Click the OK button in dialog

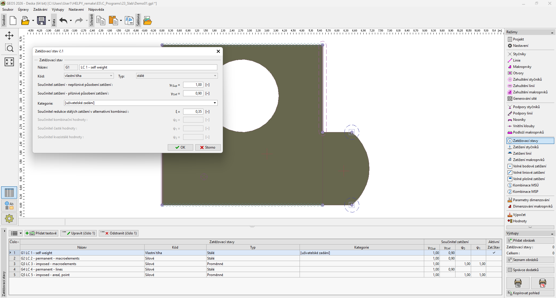tap(180, 147)
